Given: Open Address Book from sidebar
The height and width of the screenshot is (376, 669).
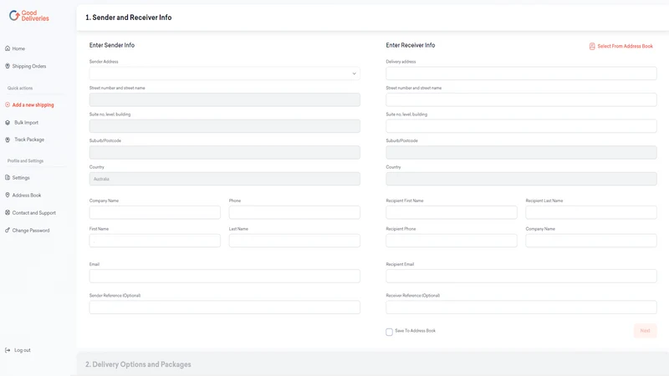Looking at the screenshot, I should click(x=27, y=196).
